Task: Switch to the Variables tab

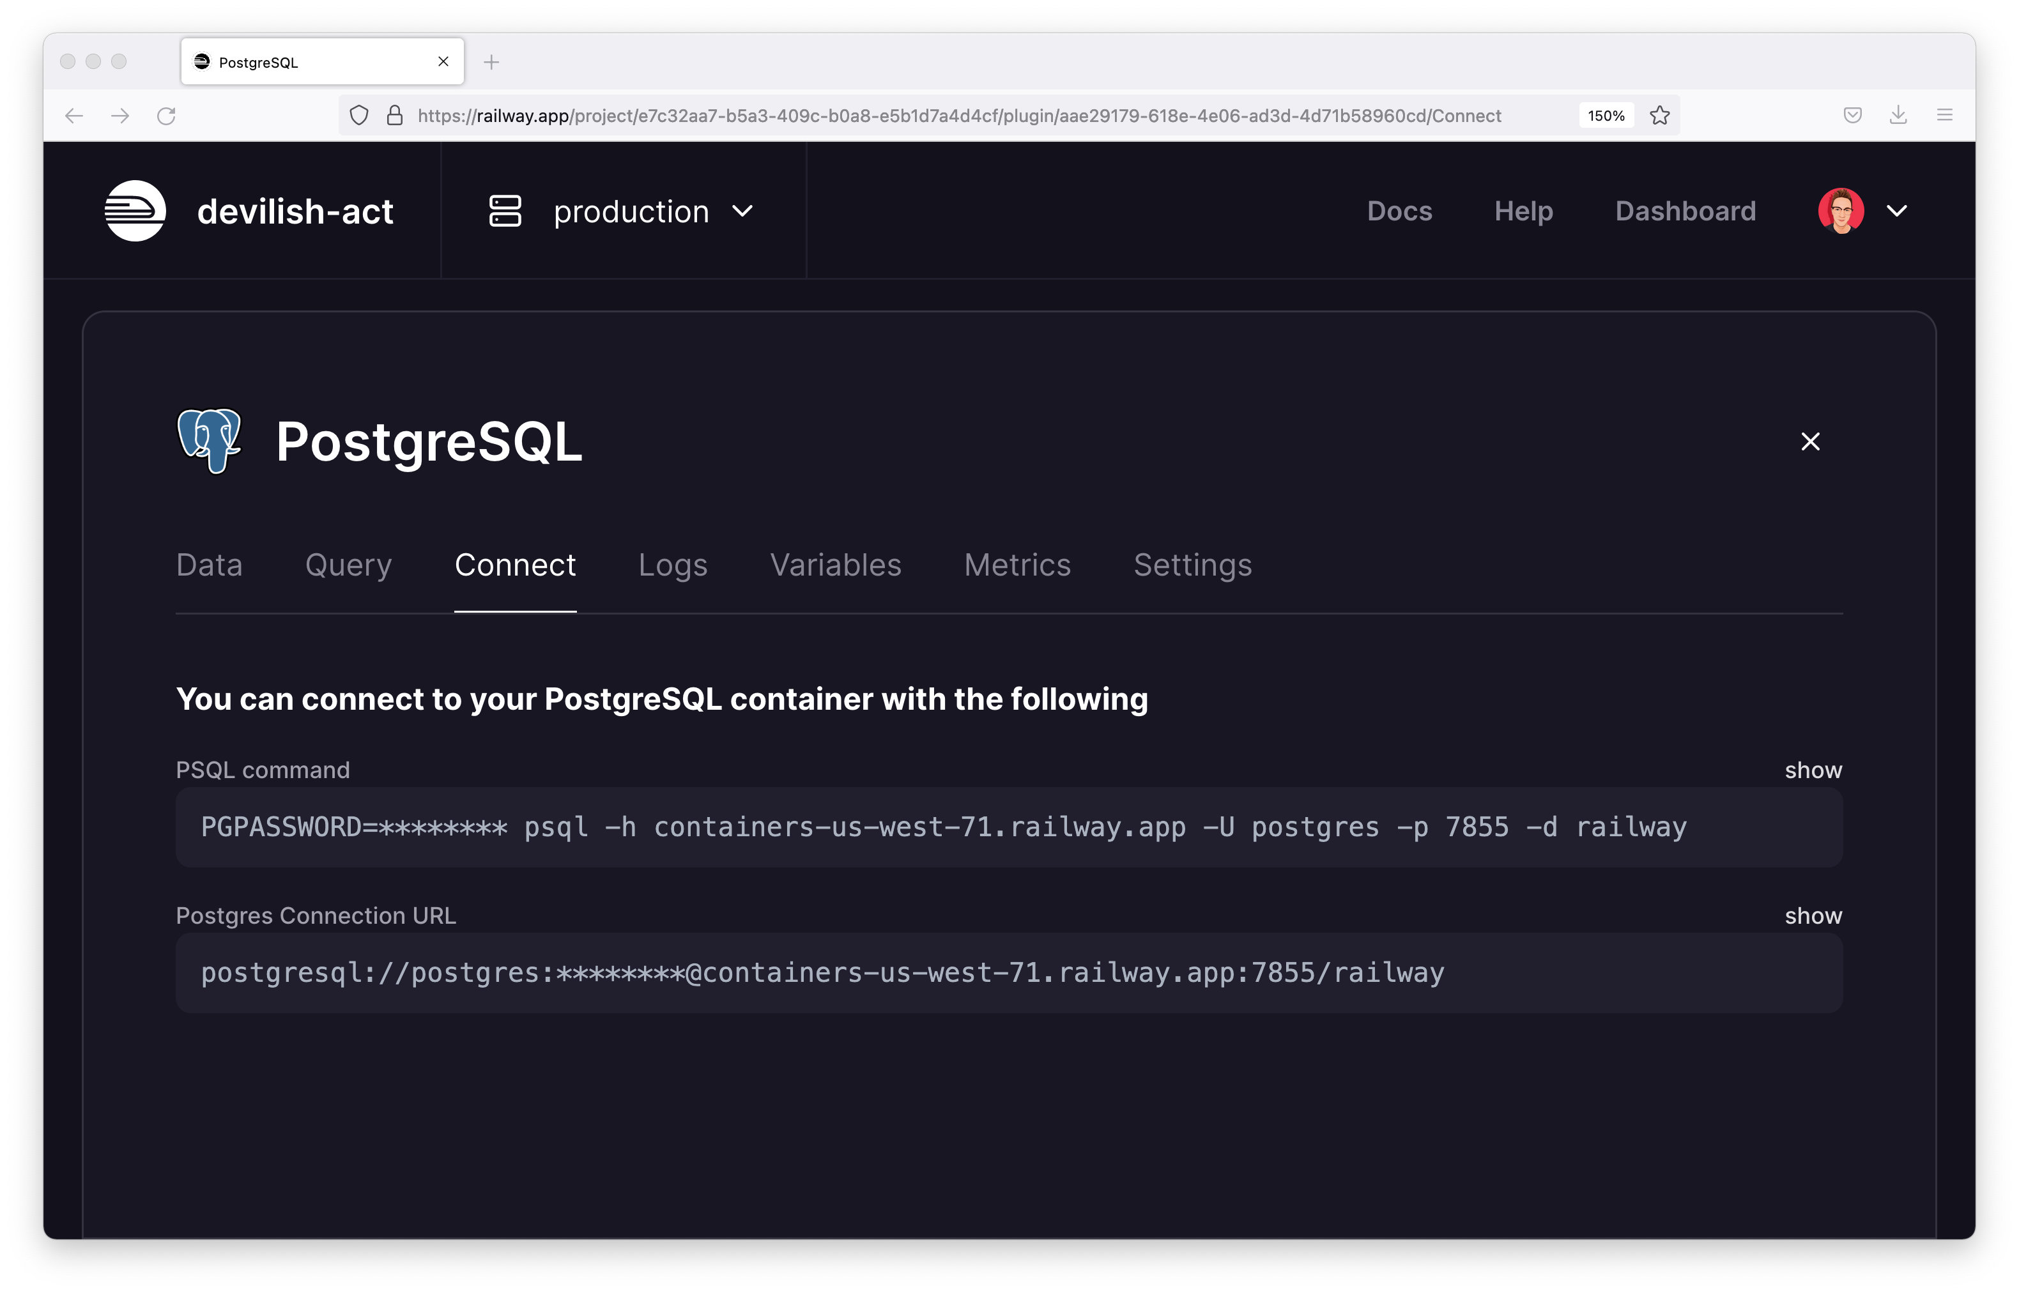Action: [835, 565]
